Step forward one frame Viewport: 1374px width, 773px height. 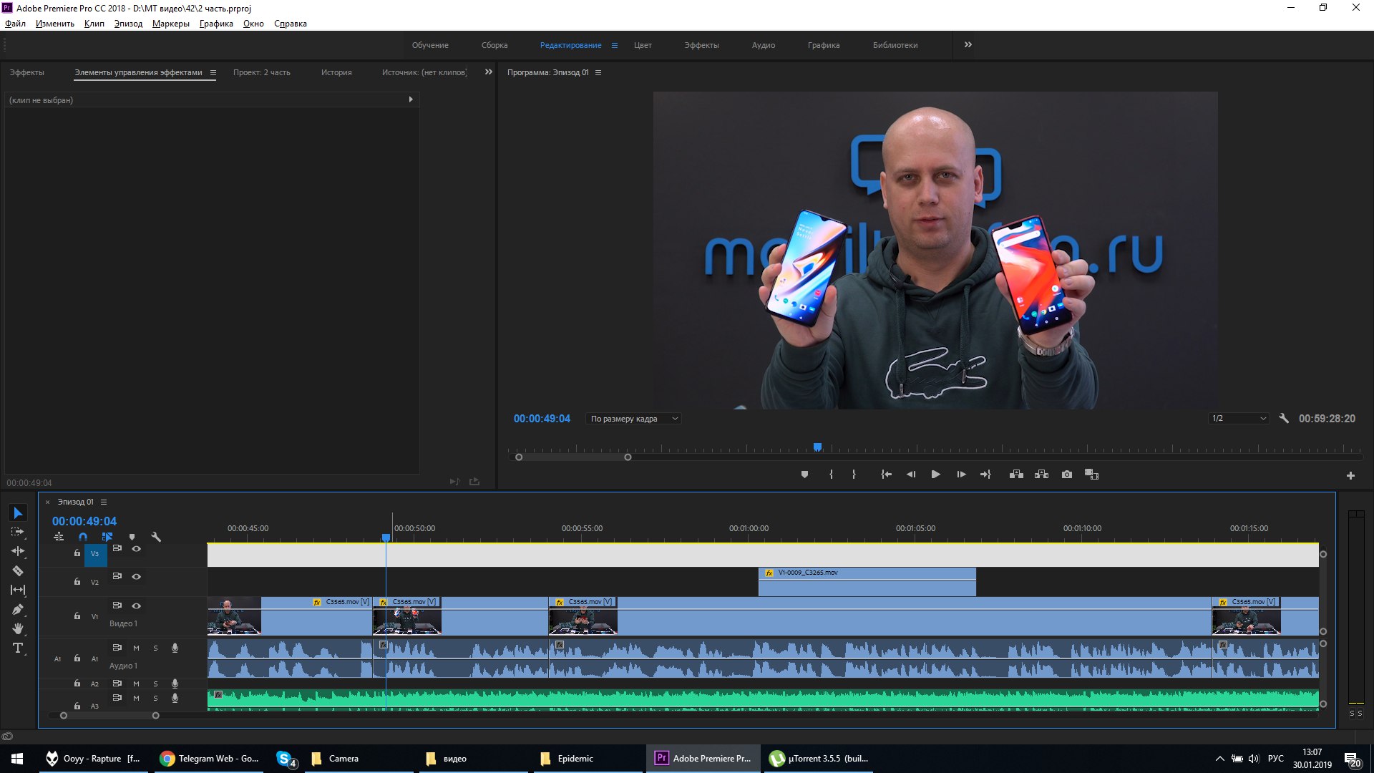[x=961, y=475]
